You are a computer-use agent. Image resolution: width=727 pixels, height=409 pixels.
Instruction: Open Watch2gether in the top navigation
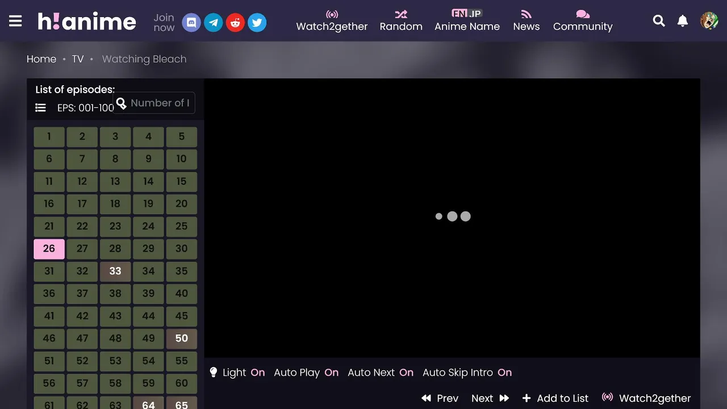332,21
